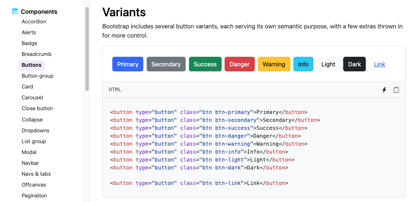Open Carousel in sidebar
This screenshot has height=202, width=414.
[32, 98]
